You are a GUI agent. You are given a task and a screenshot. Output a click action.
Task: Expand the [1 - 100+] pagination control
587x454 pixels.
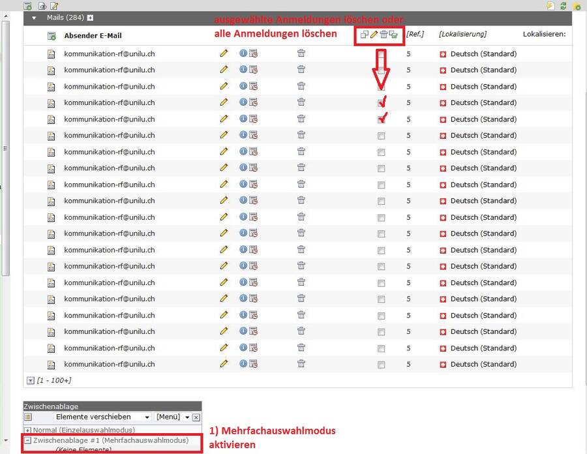point(31,381)
